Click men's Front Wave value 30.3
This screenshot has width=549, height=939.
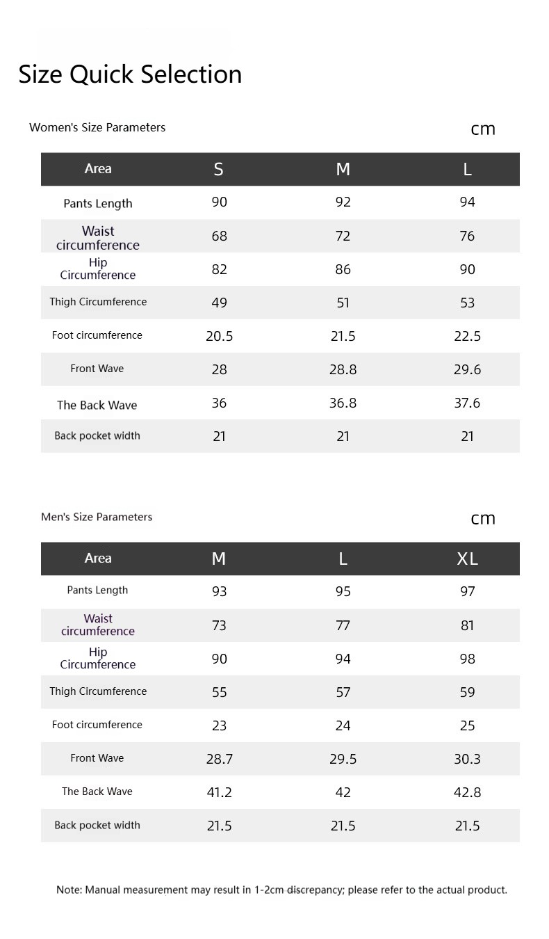coord(467,759)
